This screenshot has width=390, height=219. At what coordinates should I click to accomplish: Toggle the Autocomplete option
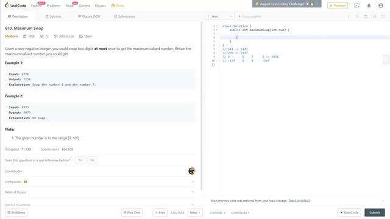250,16
